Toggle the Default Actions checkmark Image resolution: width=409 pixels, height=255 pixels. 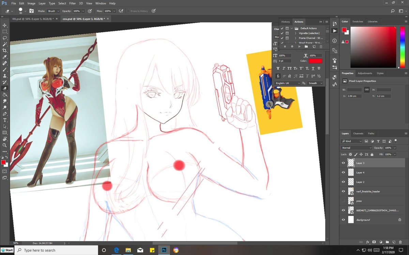(282, 28)
